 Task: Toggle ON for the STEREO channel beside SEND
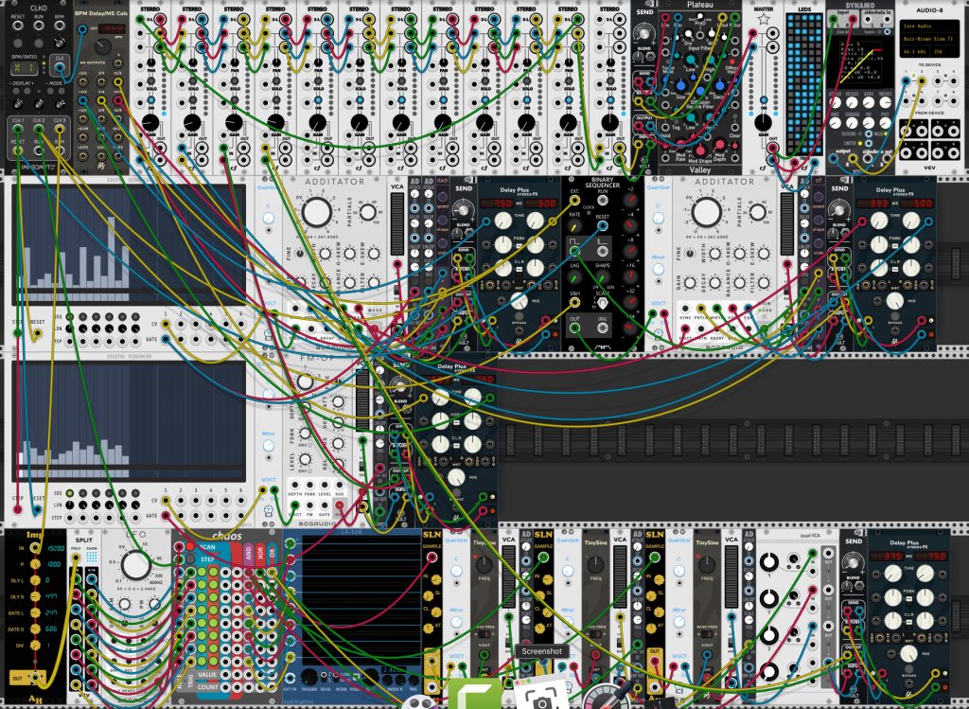(x=610, y=100)
